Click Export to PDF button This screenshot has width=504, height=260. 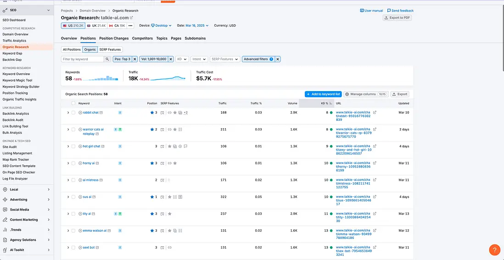[398, 18]
